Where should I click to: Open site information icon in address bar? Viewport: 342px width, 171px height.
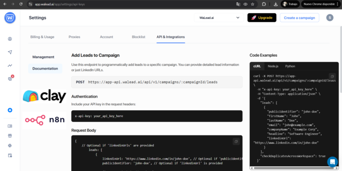click(x=30, y=4)
